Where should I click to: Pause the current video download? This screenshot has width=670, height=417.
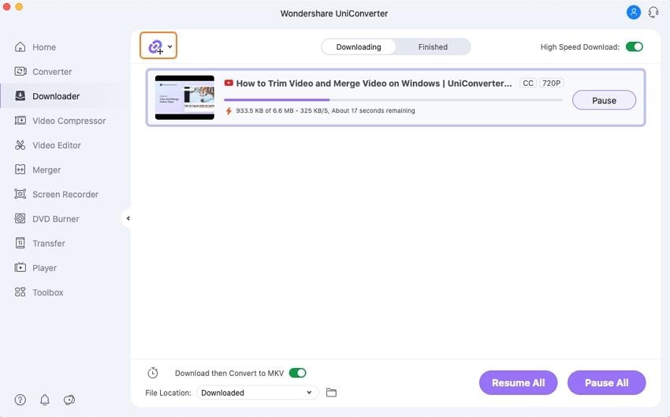[x=604, y=100]
